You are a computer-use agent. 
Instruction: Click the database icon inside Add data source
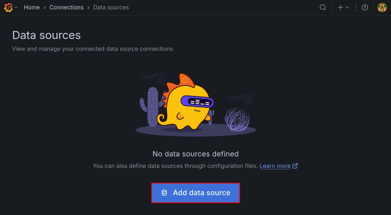click(164, 193)
